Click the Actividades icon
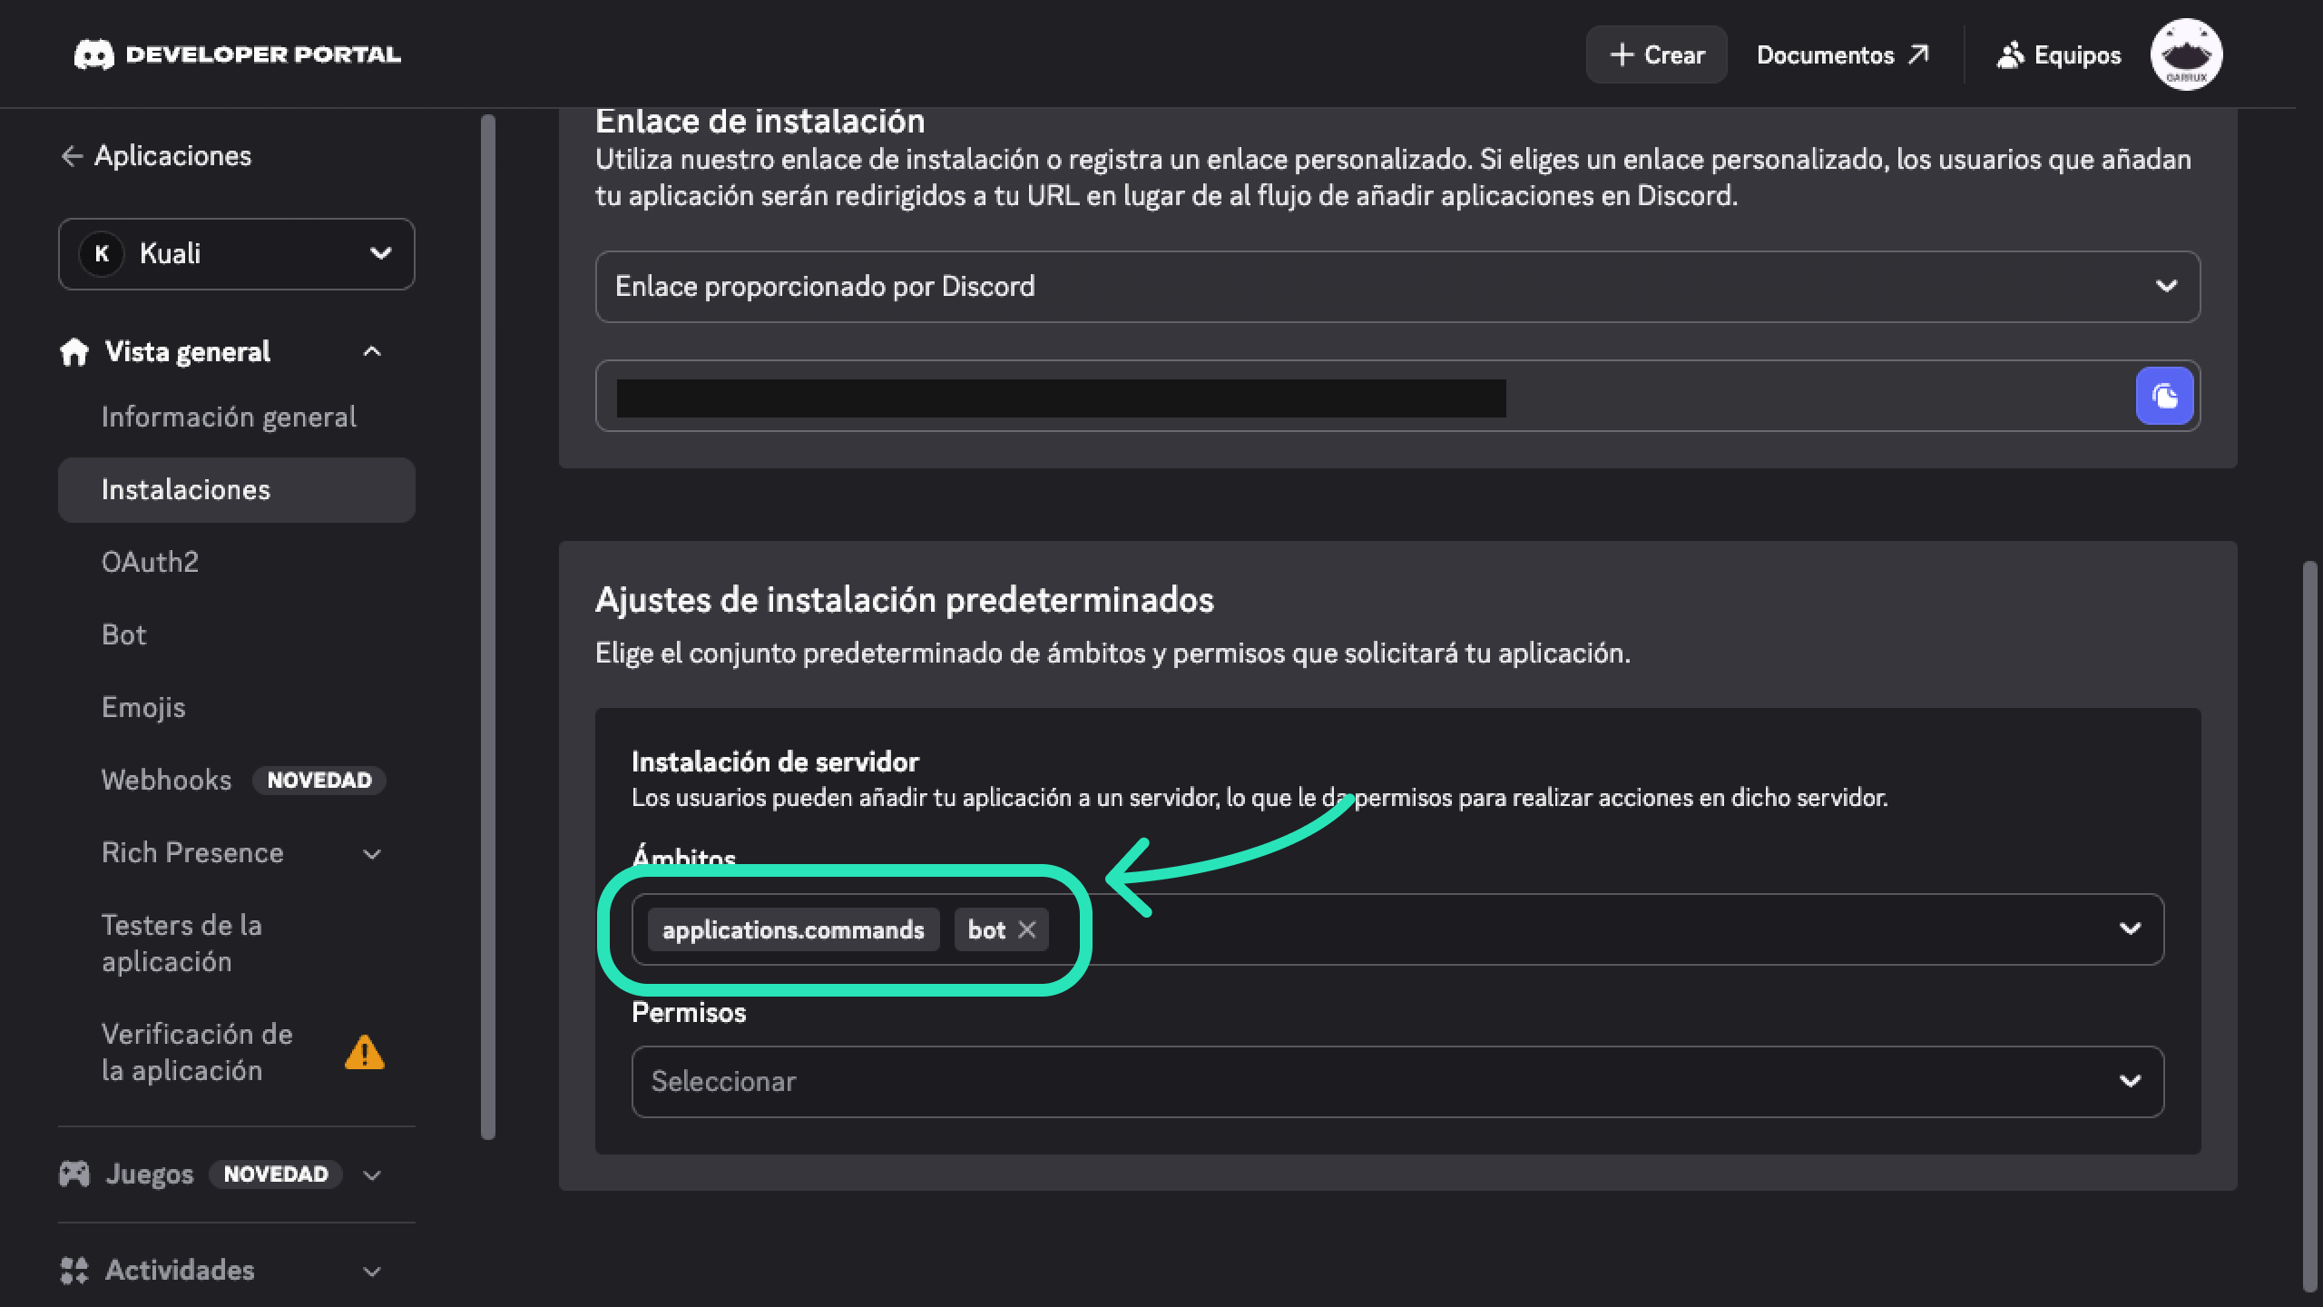 click(x=74, y=1271)
